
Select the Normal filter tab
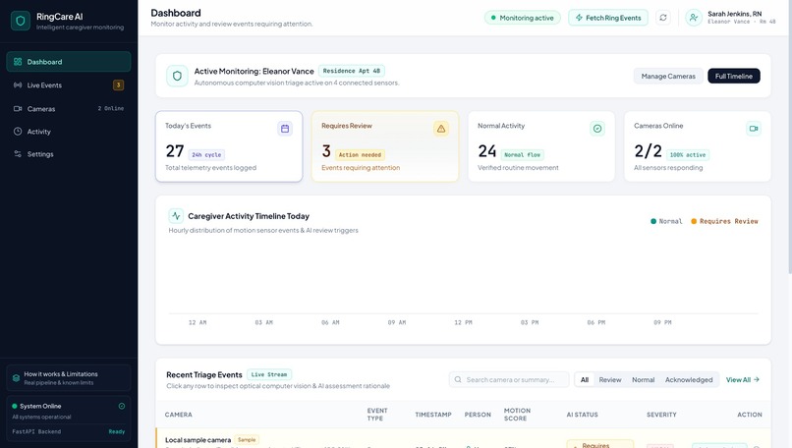coord(643,380)
